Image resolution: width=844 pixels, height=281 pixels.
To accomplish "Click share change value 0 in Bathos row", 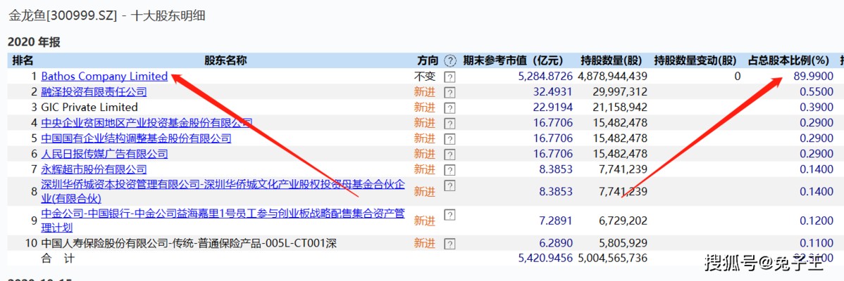I will click(738, 76).
